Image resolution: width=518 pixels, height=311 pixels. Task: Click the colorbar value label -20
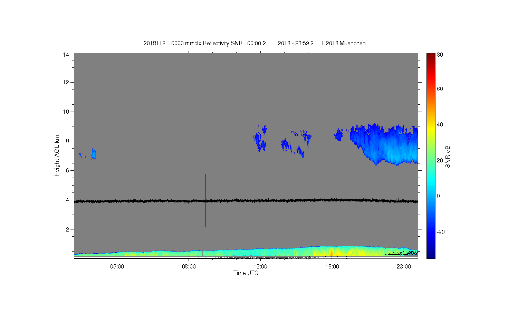coord(441,232)
